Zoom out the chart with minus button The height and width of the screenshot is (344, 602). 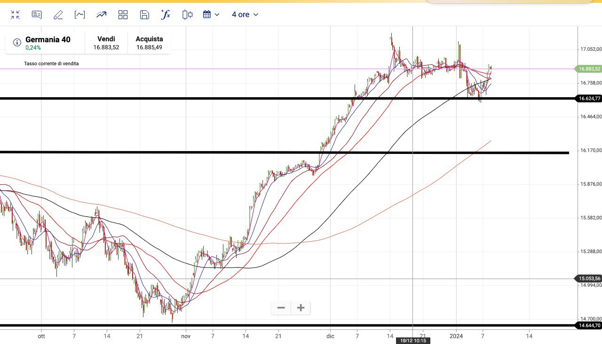pyautogui.click(x=281, y=308)
